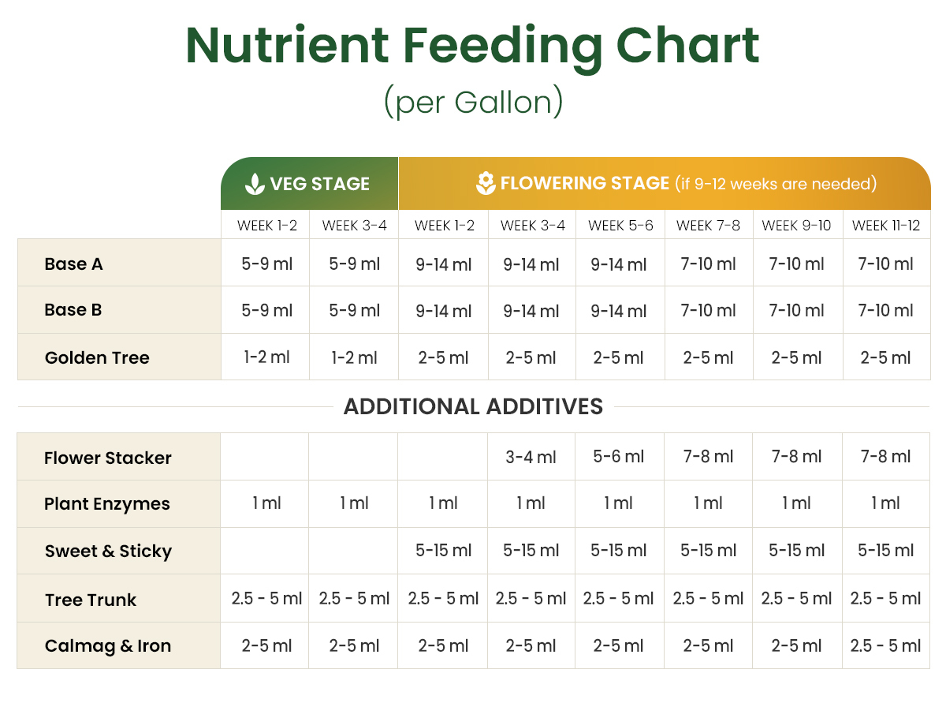The image size is (946, 703).
Task: Select the Sweet & Sticky row label
Action: tap(108, 552)
